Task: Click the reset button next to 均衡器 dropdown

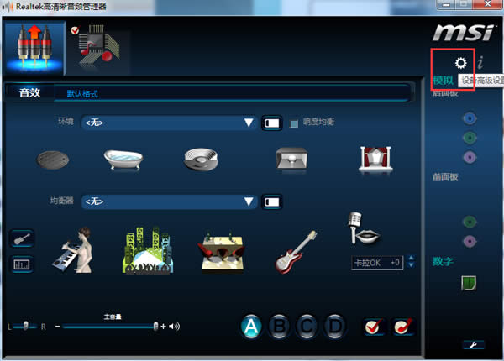Action: coord(271,202)
